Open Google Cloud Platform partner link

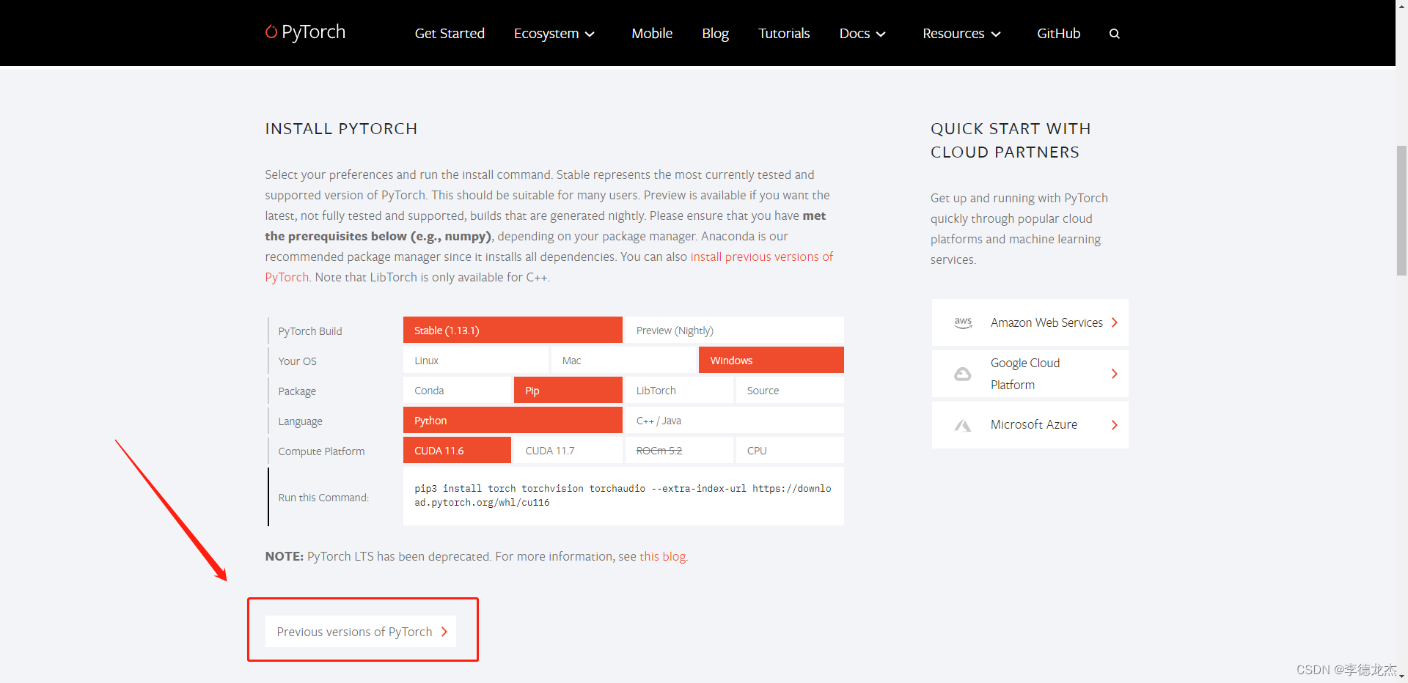coord(1030,374)
